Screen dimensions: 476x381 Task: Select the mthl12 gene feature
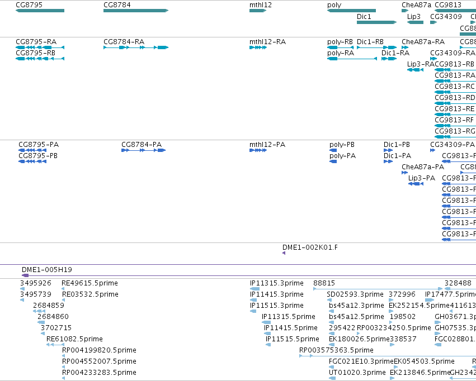(x=258, y=11)
